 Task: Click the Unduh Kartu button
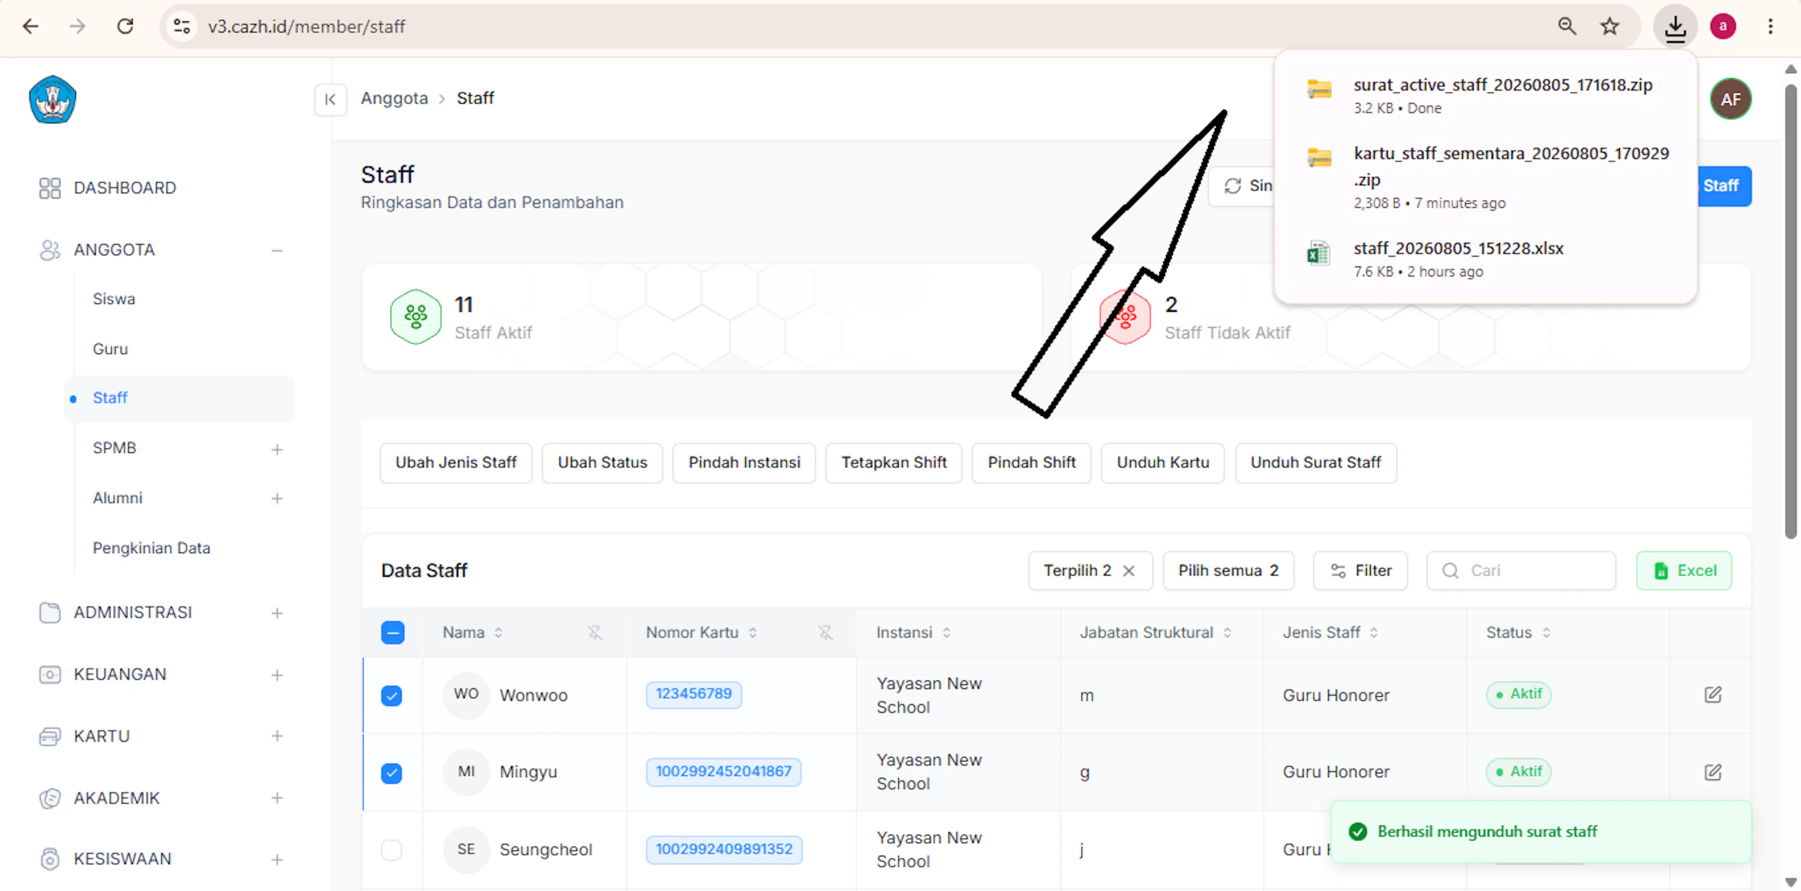click(x=1163, y=463)
